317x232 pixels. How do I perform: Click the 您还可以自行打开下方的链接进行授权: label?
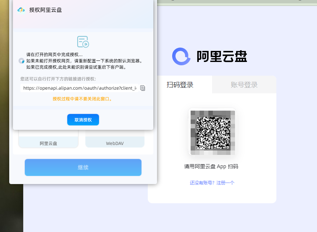coord(58,79)
